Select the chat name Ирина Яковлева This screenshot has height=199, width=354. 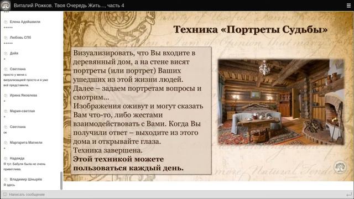pos(23,95)
